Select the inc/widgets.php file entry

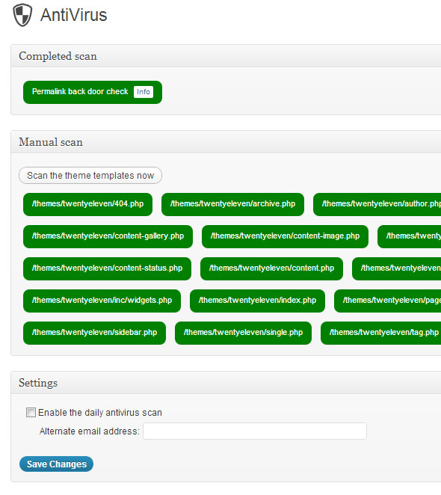pyautogui.click(x=102, y=301)
